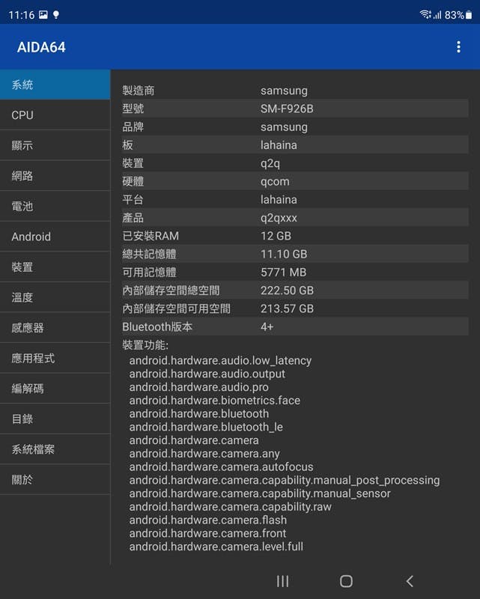Open the 應用程式 section

55,358
